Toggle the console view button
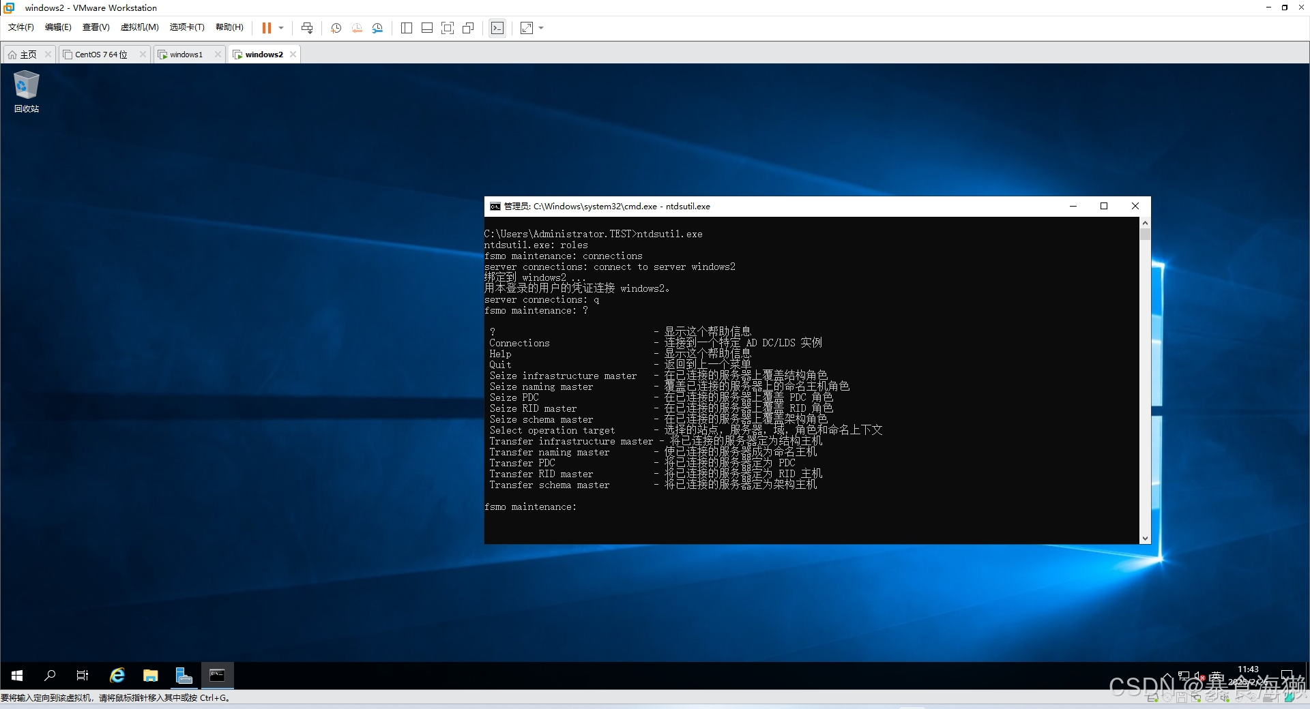Image resolution: width=1310 pixels, height=709 pixels. 497,28
